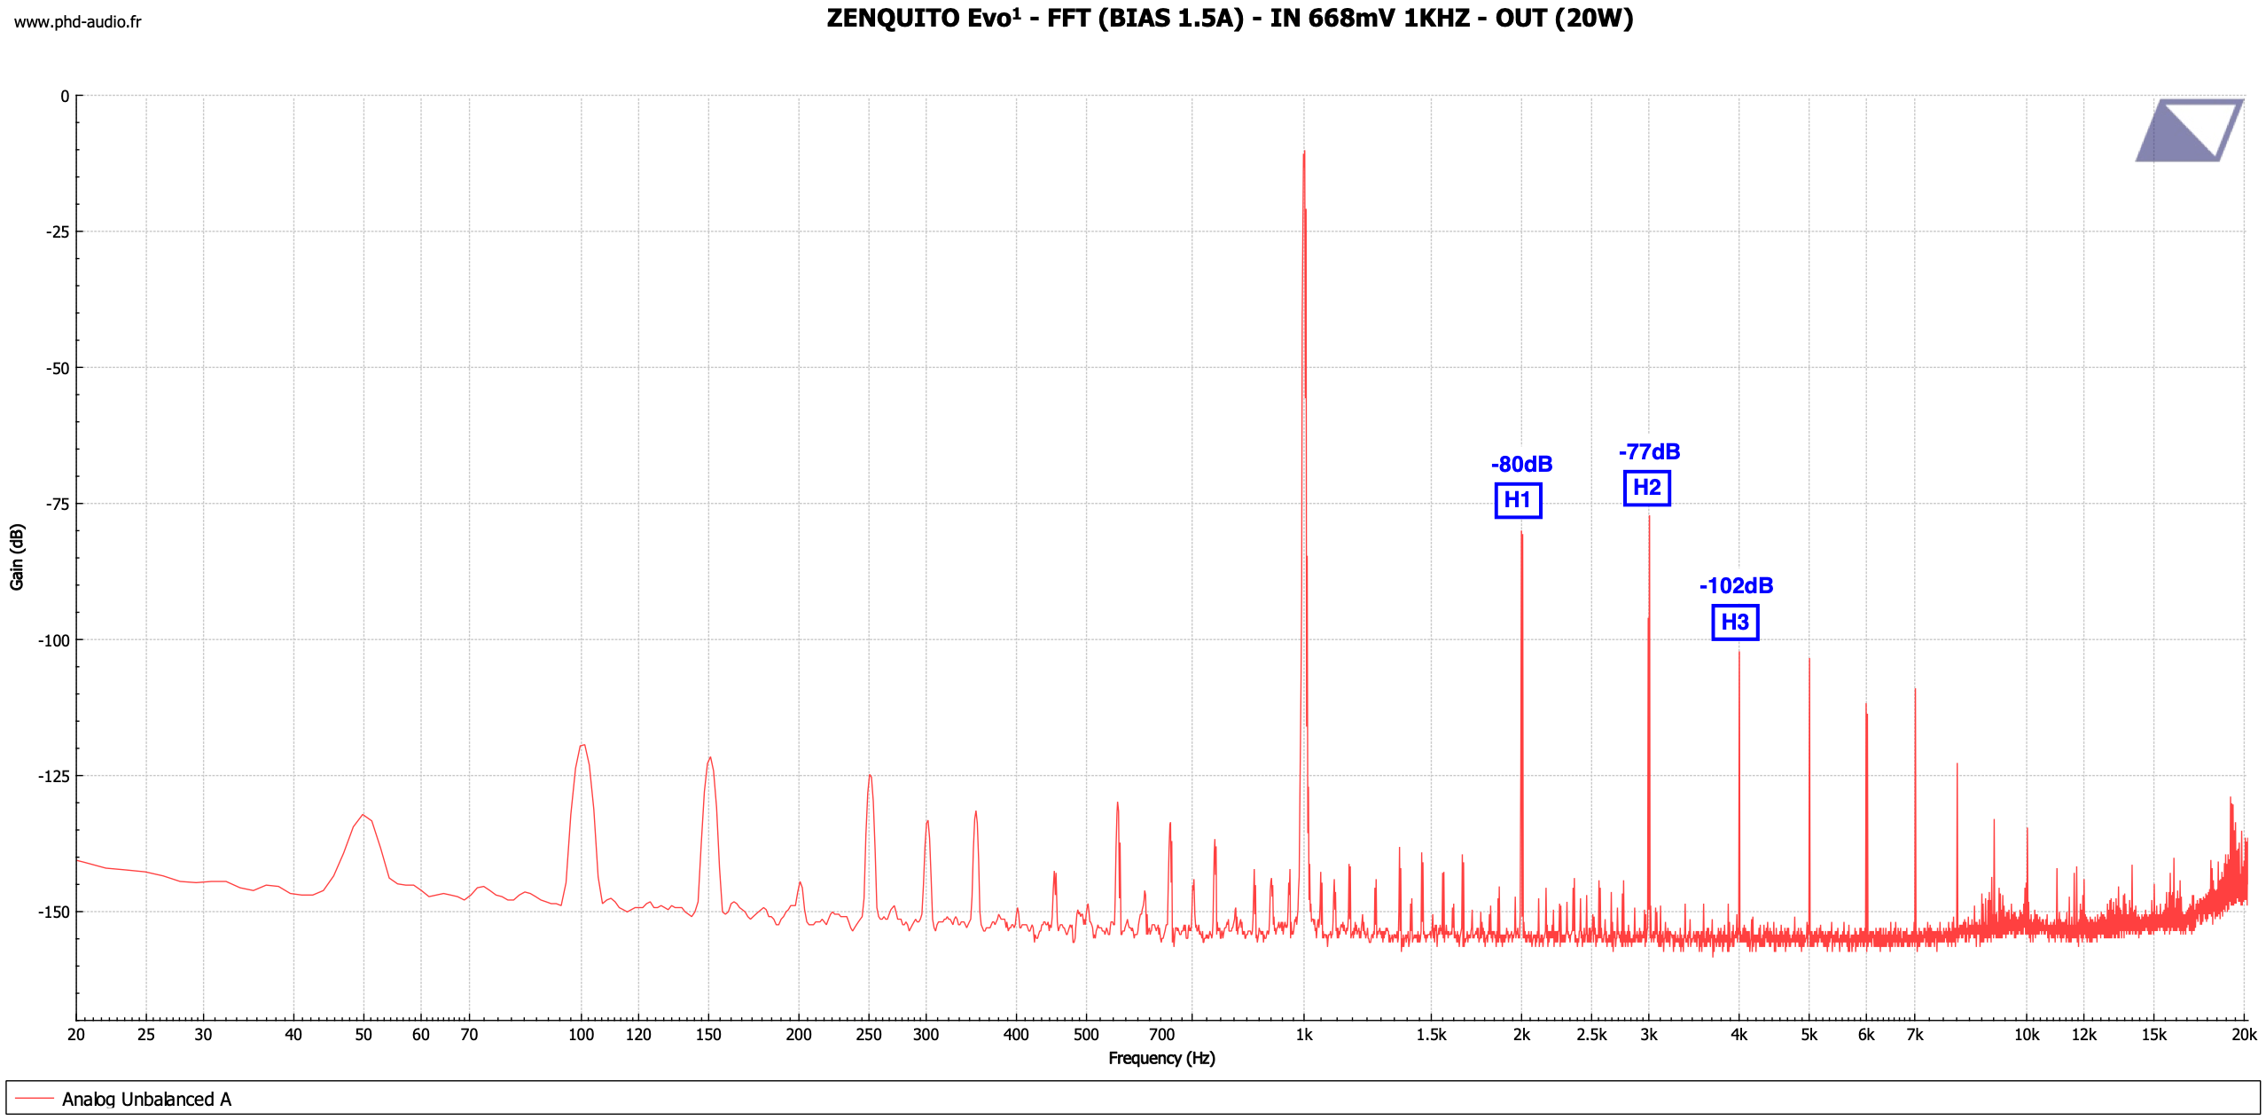This screenshot has height=1120, width=2266.
Task: Click the -25 dB gain axis label
Action: tap(58, 232)
